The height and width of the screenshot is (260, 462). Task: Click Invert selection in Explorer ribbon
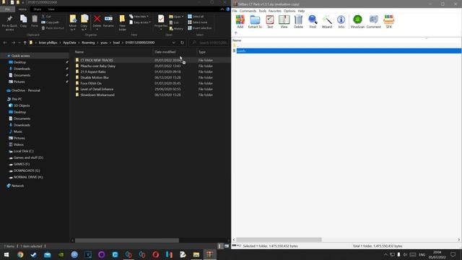(x=200, y=28)
